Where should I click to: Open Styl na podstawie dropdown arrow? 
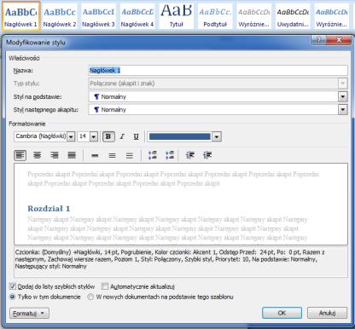click(343, 96)
